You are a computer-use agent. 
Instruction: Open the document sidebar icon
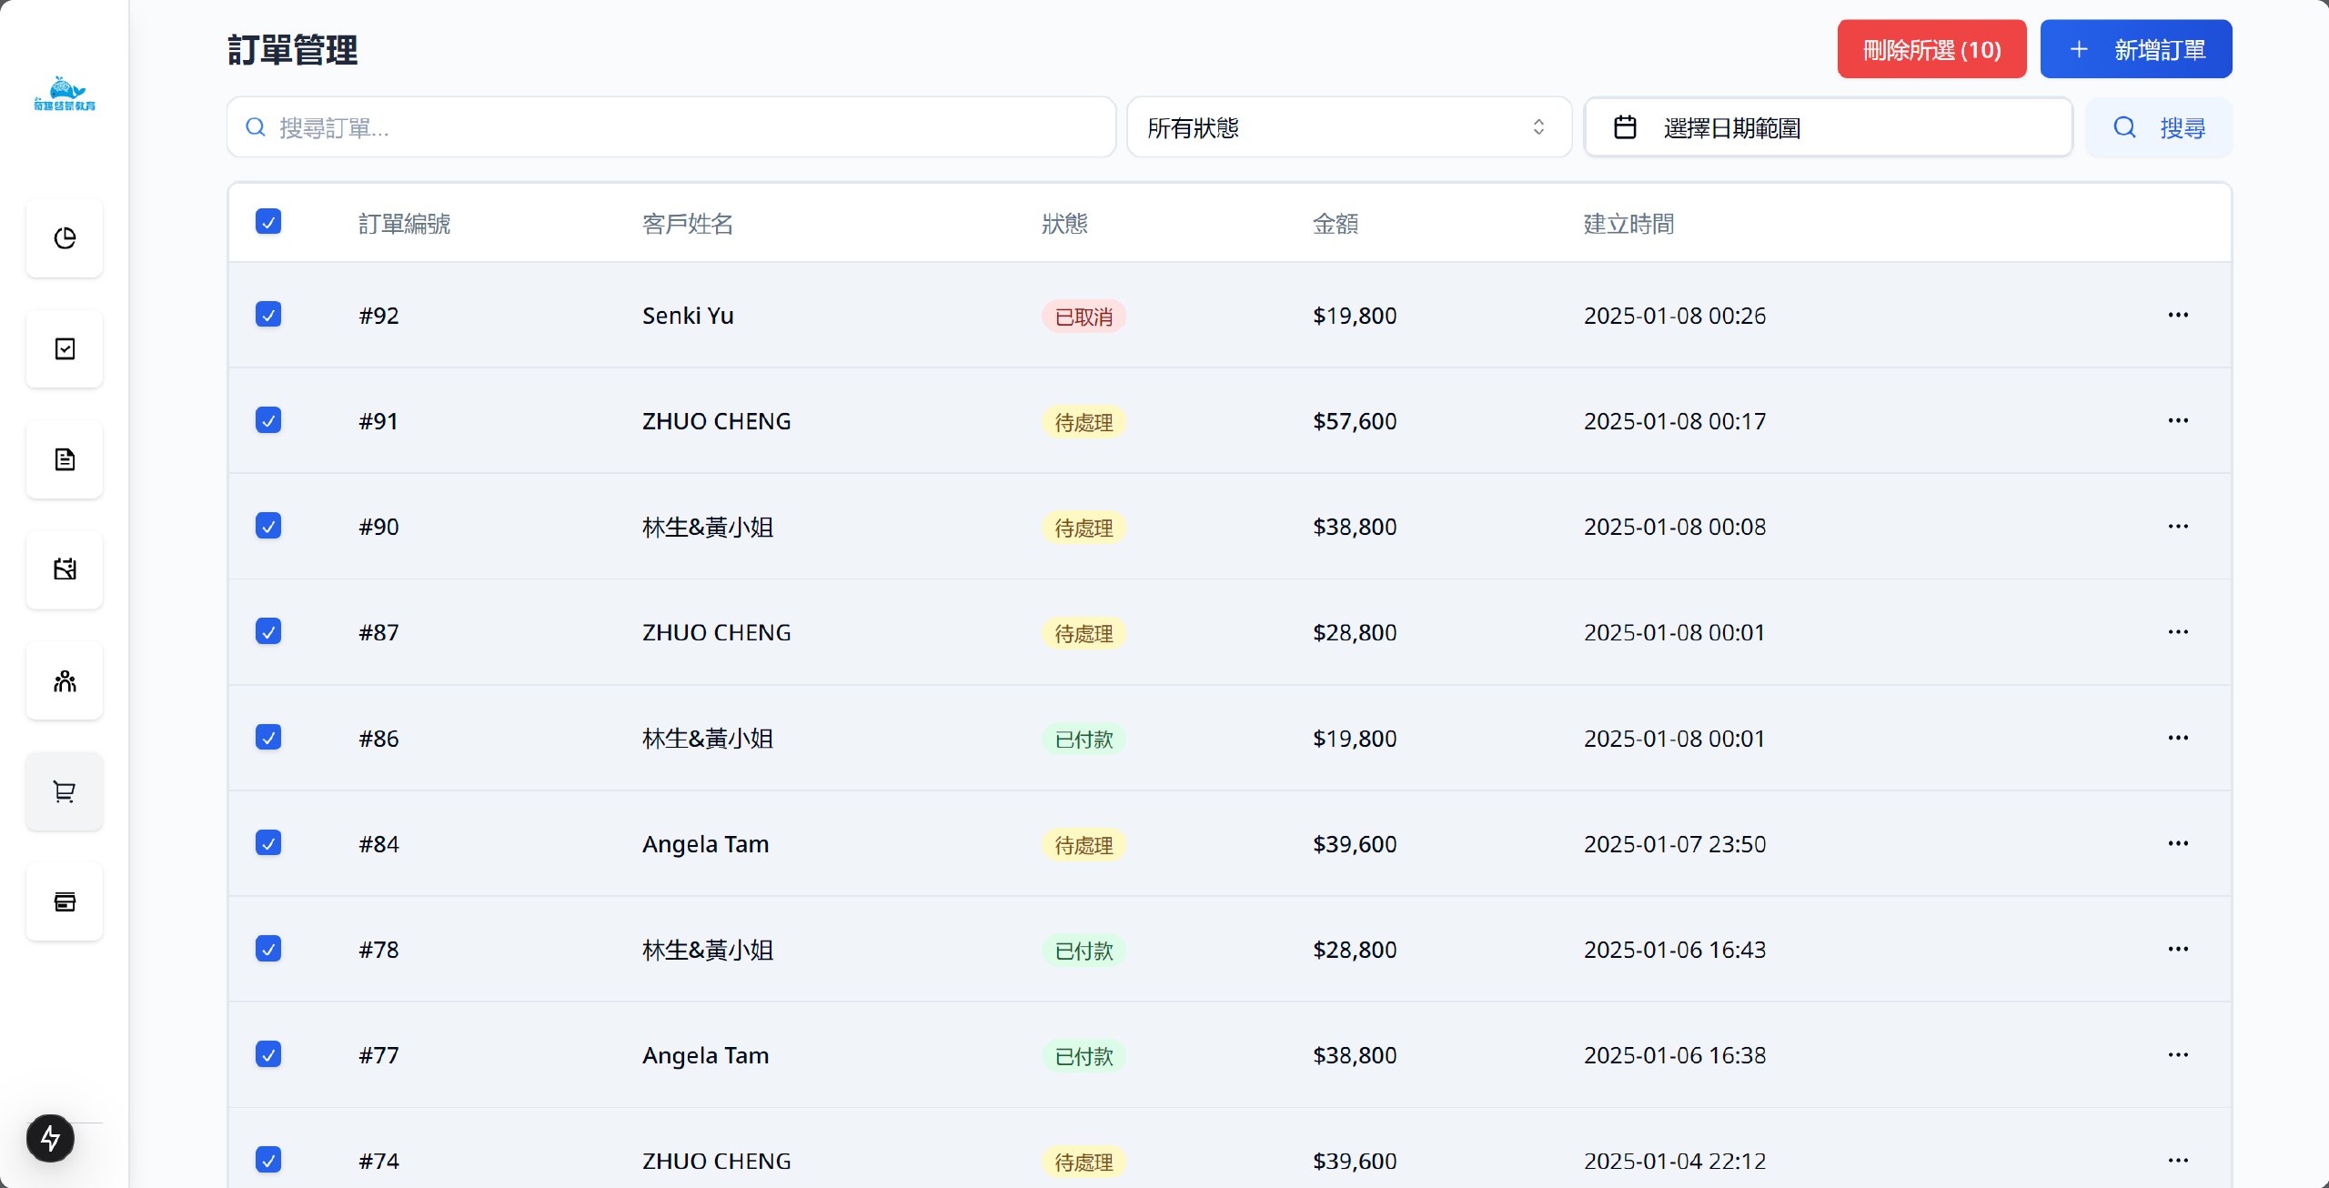[65, 459]
